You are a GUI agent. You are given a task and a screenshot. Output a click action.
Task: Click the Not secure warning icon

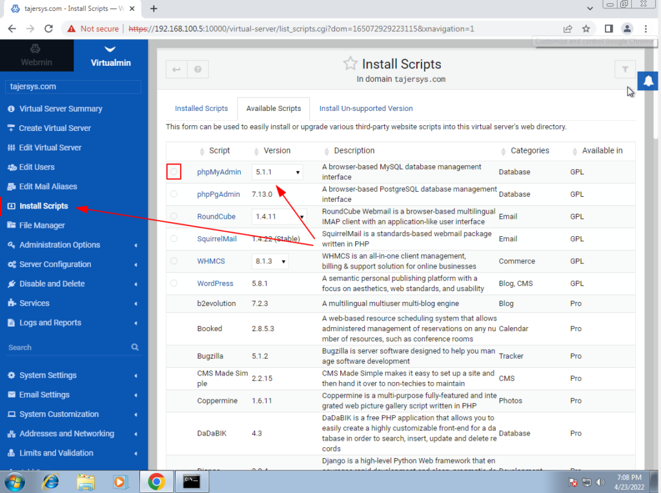(72, 28)
